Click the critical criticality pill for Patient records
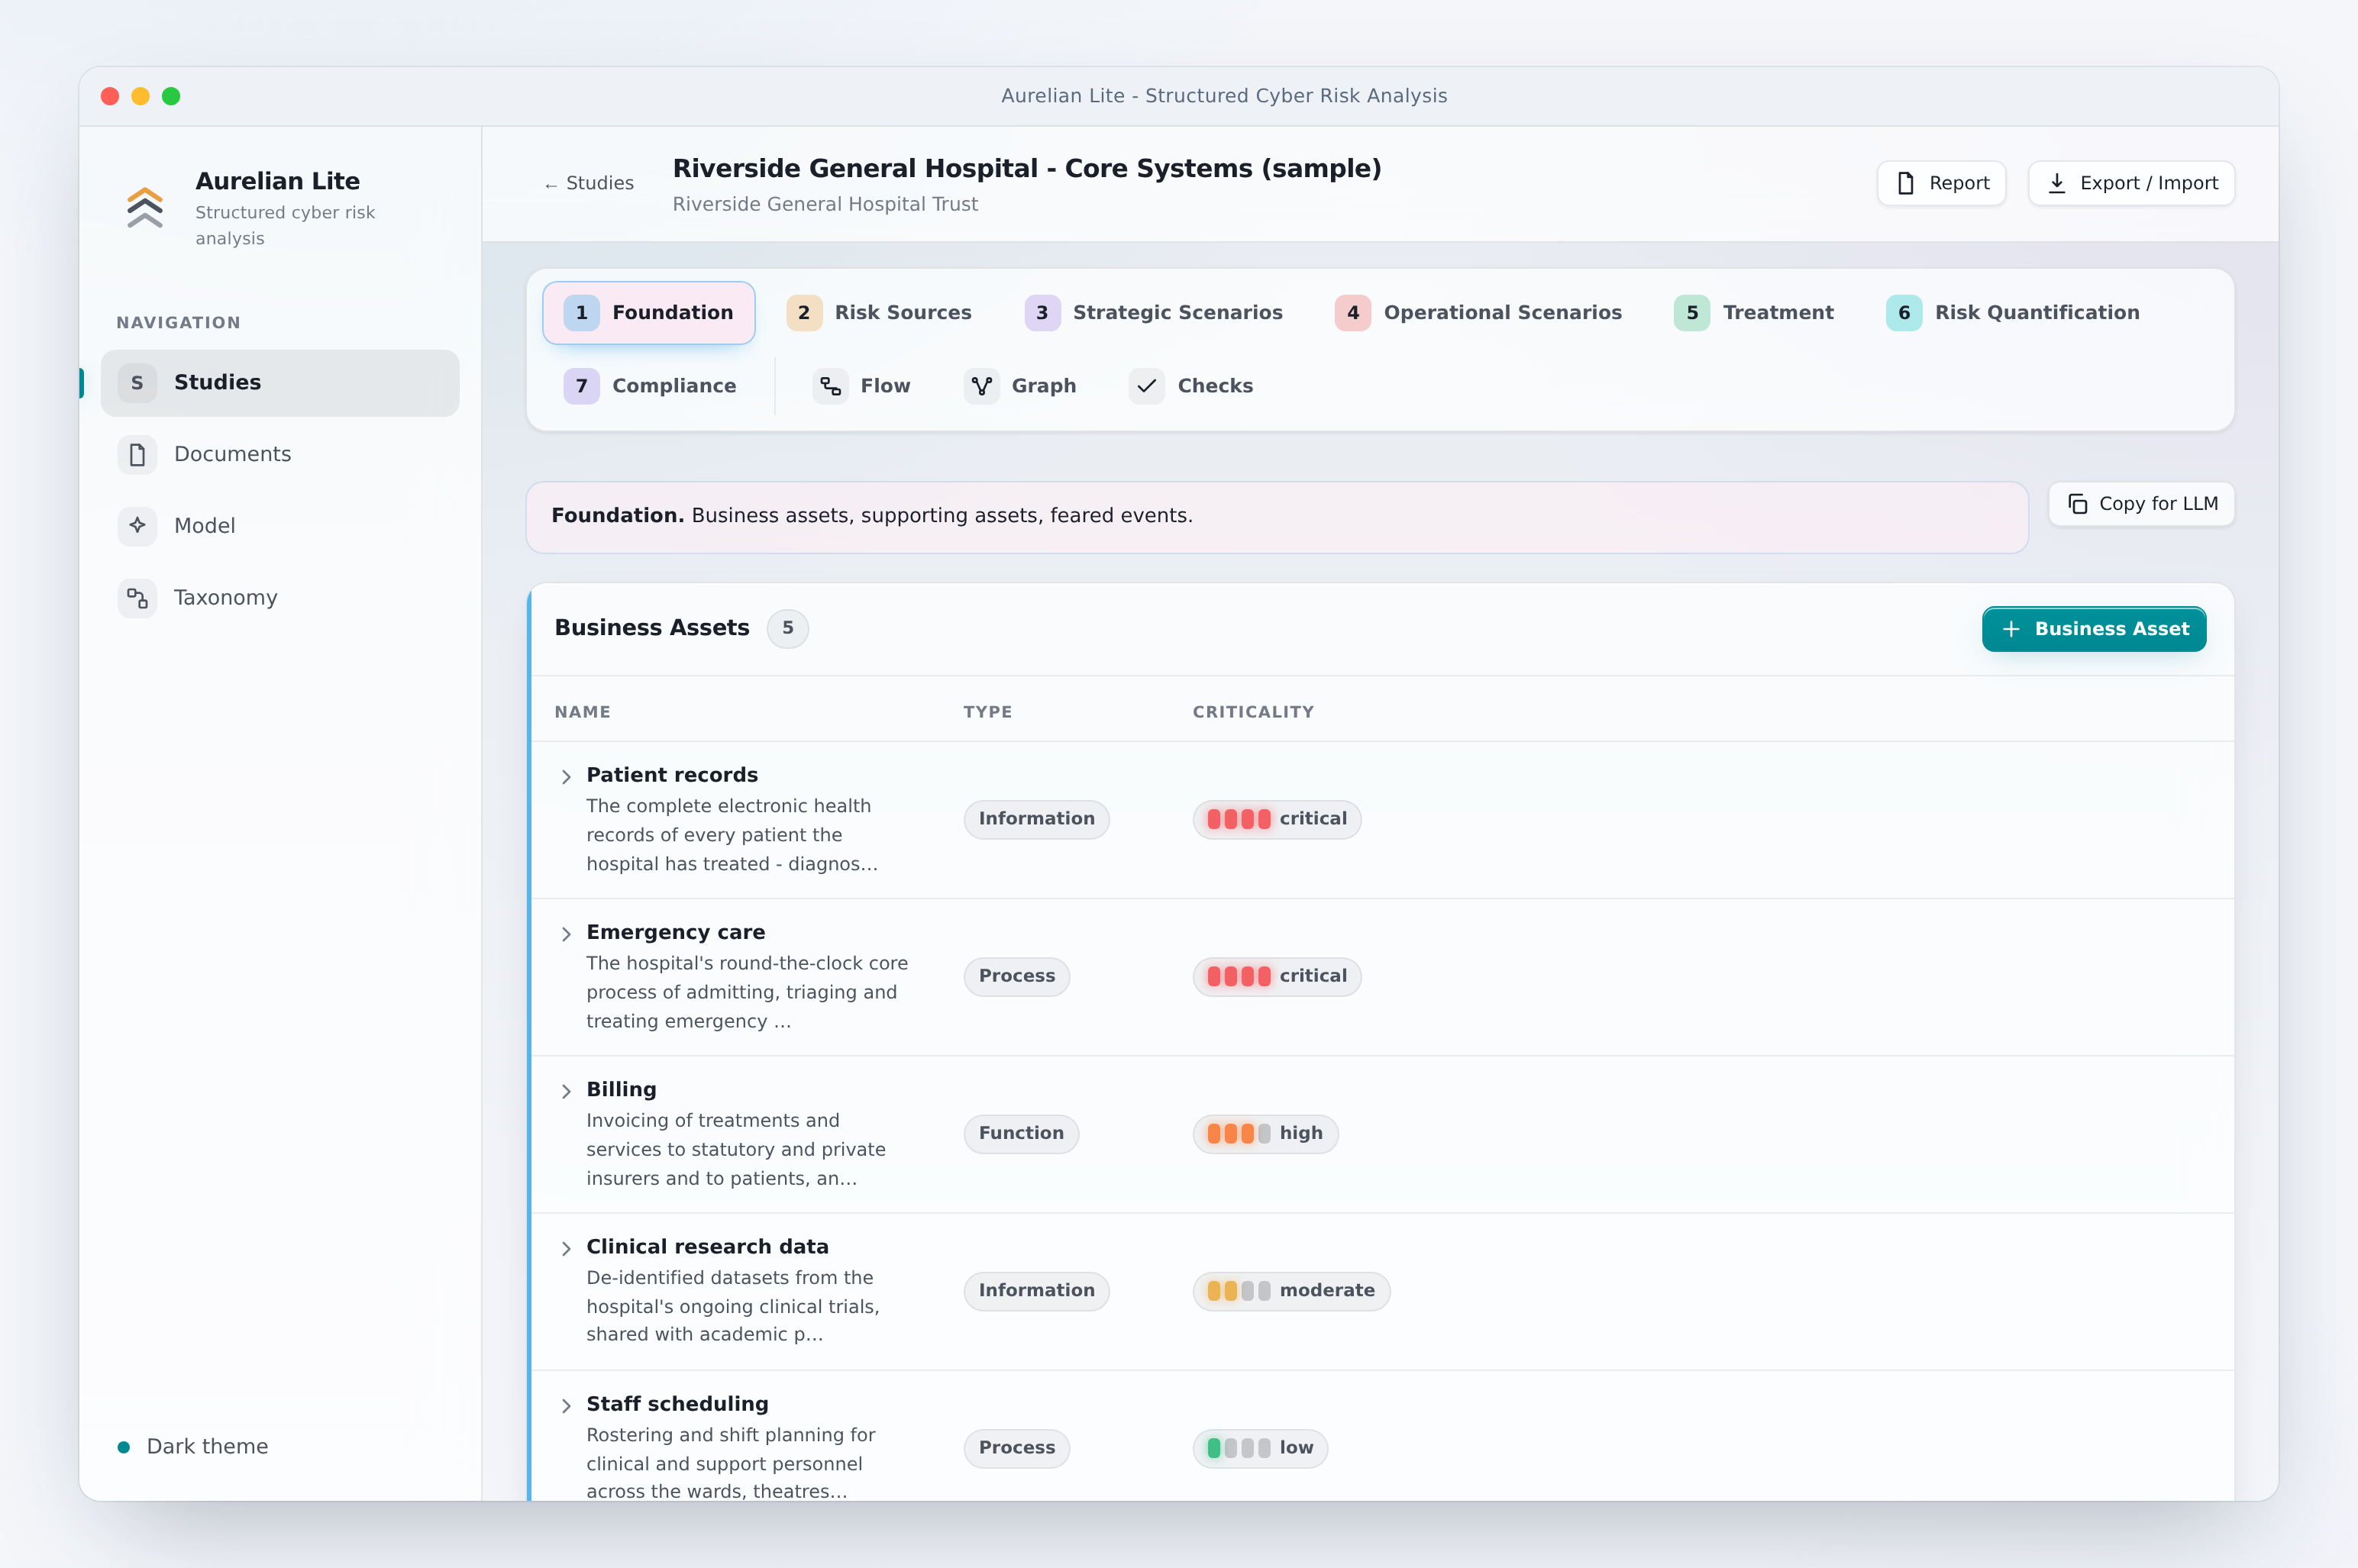The image size is (2358, 1568). (1277, 819)
